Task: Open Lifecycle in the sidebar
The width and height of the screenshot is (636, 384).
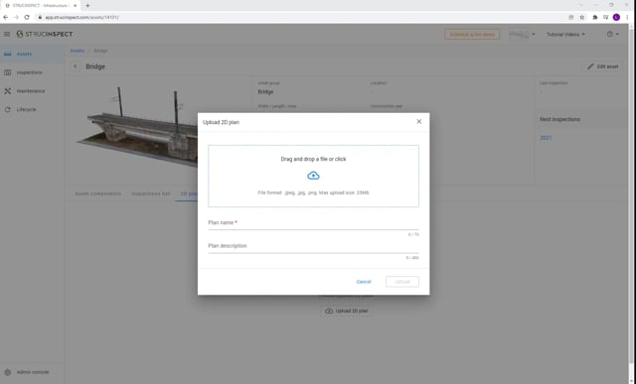Action: click(x=32, y=109)
